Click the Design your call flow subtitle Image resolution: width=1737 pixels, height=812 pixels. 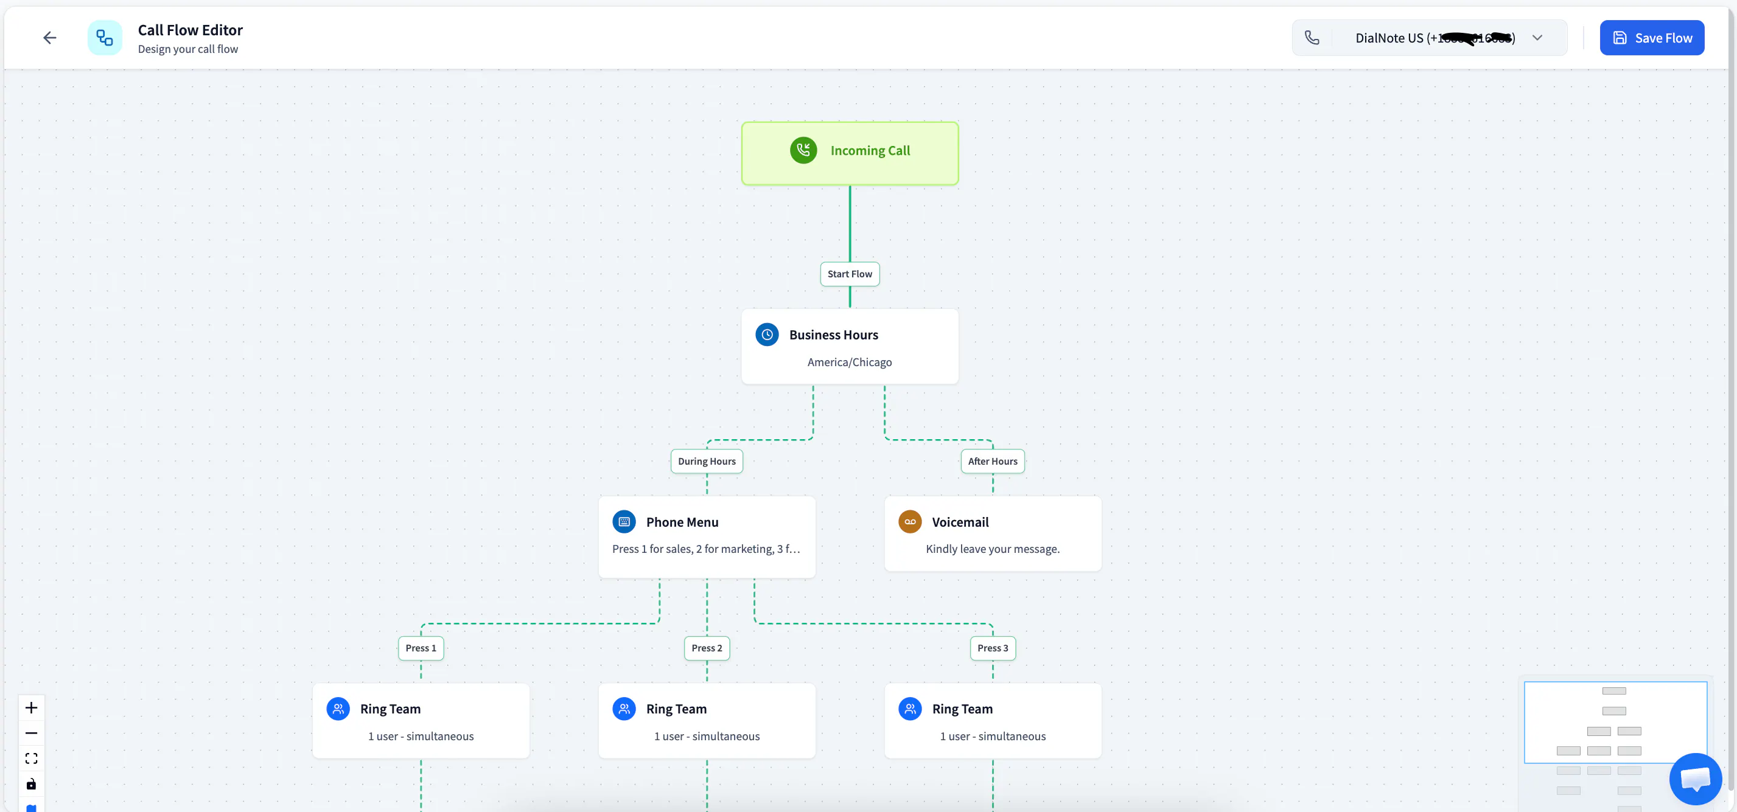click(x=187, y=49)
